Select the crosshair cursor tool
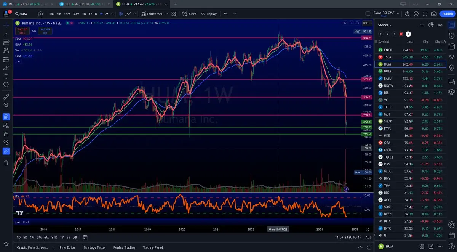Image resolution: width=457 pixels, height=252 pixels. (6, 25)
